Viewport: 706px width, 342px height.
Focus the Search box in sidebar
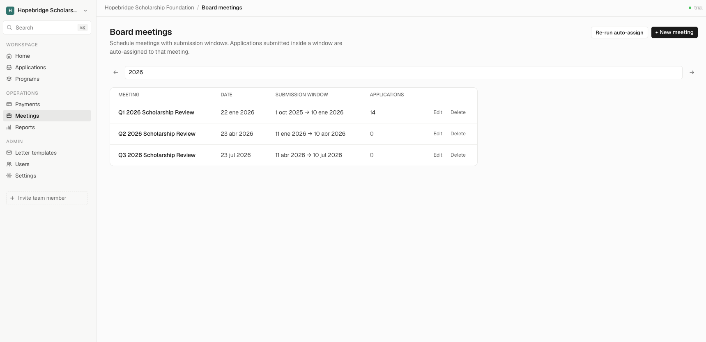pyautogui.click(x=47, y=27)
